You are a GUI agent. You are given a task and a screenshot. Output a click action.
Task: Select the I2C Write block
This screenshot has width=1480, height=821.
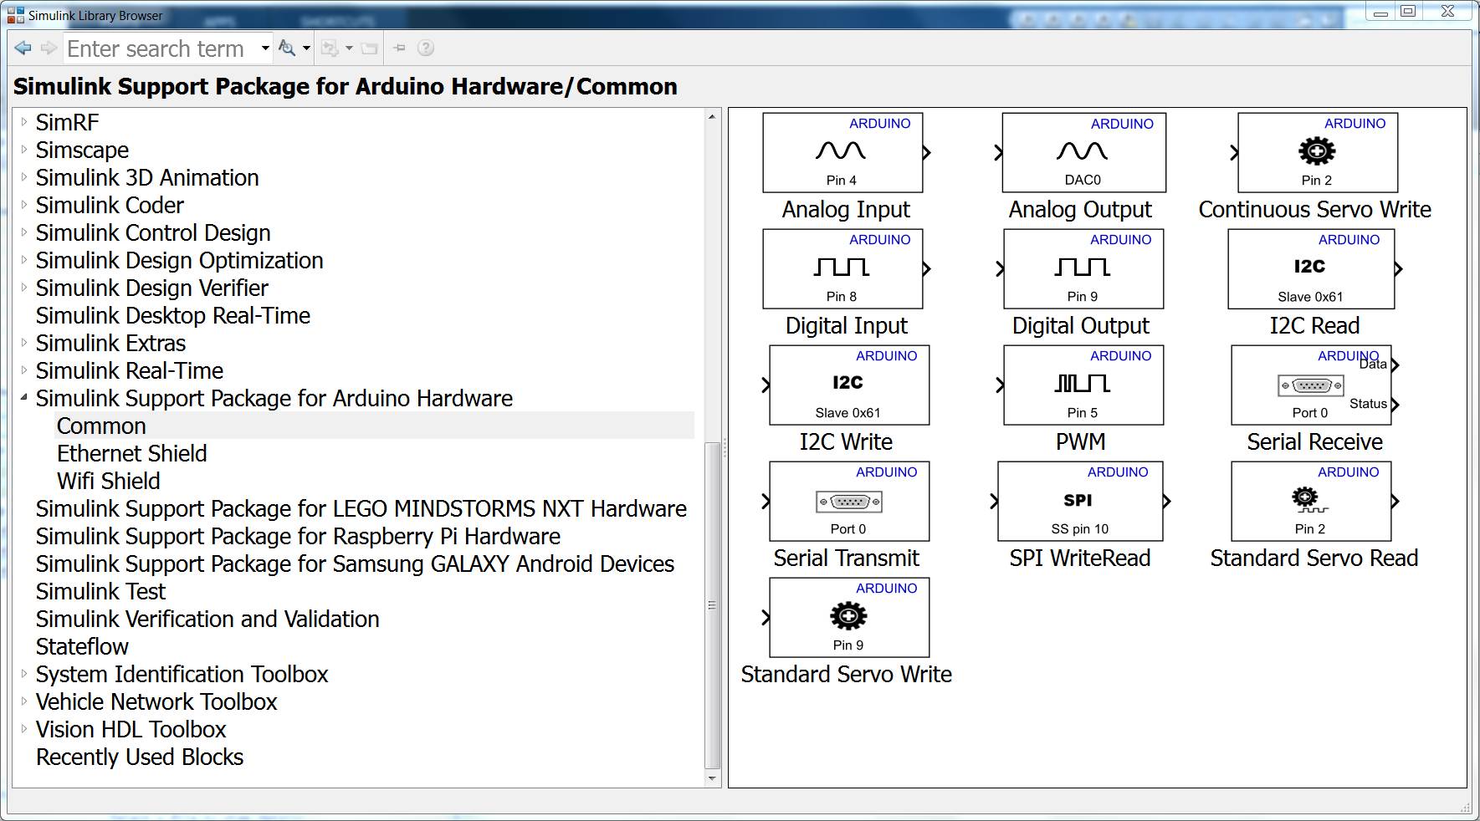(849, 385)
